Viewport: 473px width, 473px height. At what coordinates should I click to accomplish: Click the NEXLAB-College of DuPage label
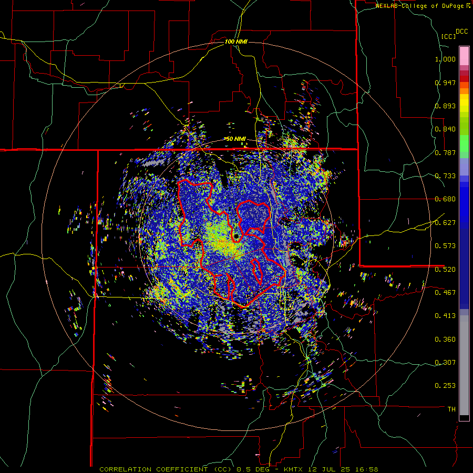tap(421, 6)
